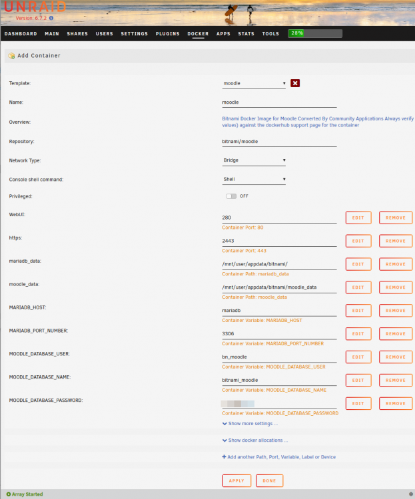Edit the MOODLE_DATABASE_PASSWORD variable

click(x=358, y=404)
